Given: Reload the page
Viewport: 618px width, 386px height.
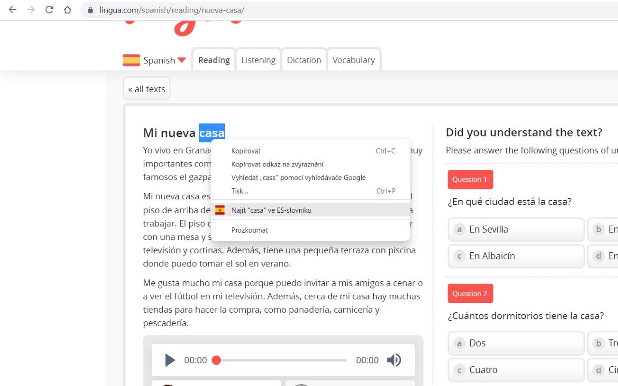Looking at the screenshot, I should 49,10.
